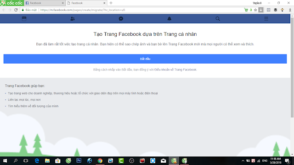Focus the address bar URL field

[x=141, y=10]
